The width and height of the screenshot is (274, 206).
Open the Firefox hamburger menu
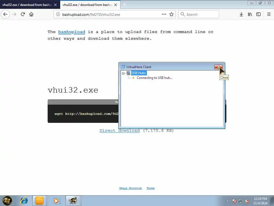[269, 14]
